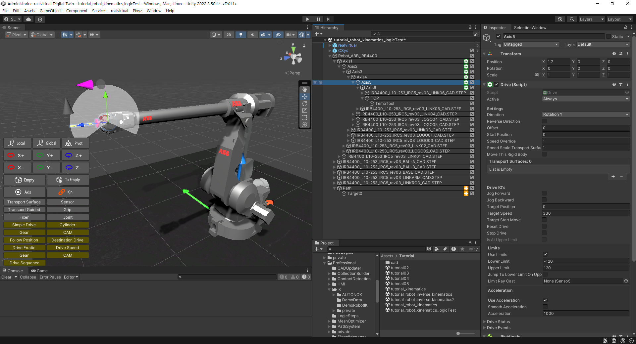Open the realvirtual menu
The width and height of the screenshot is (636, 344).
120,11
